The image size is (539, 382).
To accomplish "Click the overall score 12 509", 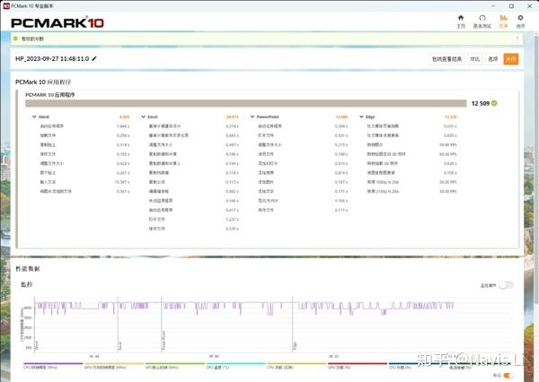I will tap(481, 103).
